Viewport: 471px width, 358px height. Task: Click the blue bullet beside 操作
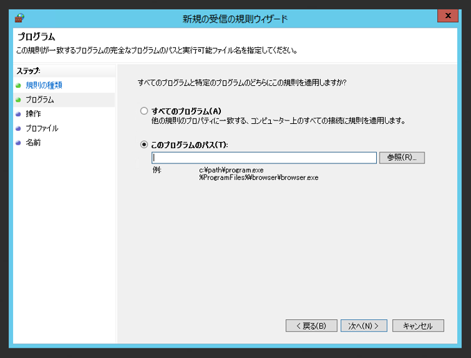click(x=18, y=114)
